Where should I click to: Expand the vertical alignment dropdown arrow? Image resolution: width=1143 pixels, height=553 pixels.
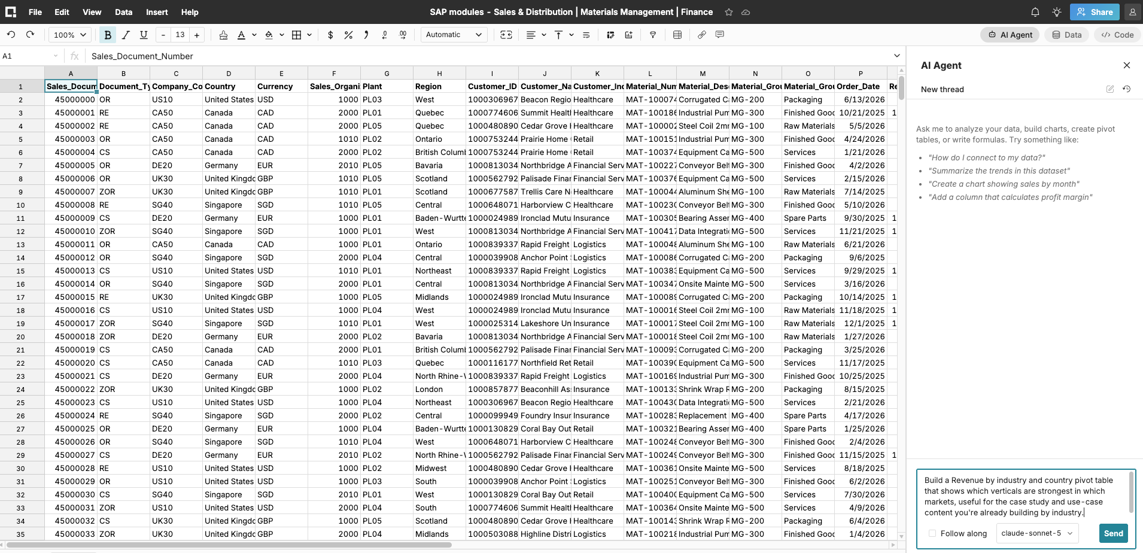pyautogui.click(x=571, y=35)
